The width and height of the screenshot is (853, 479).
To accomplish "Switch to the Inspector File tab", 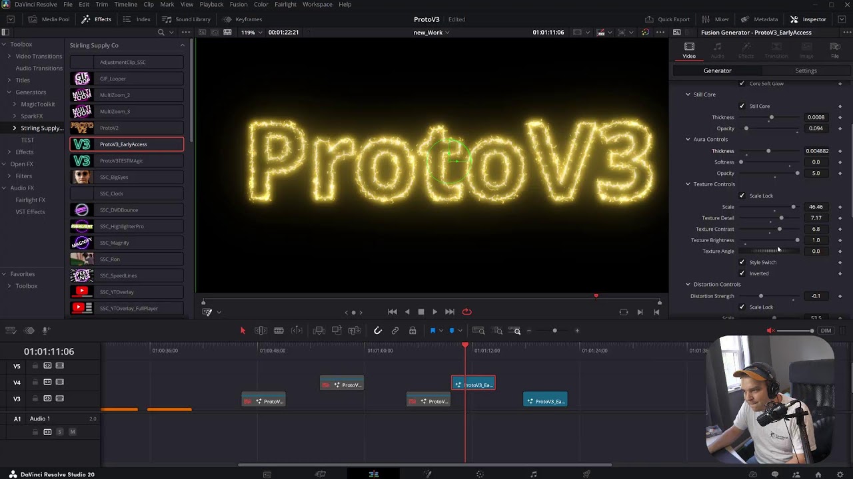I will click(x=835, y=50).
